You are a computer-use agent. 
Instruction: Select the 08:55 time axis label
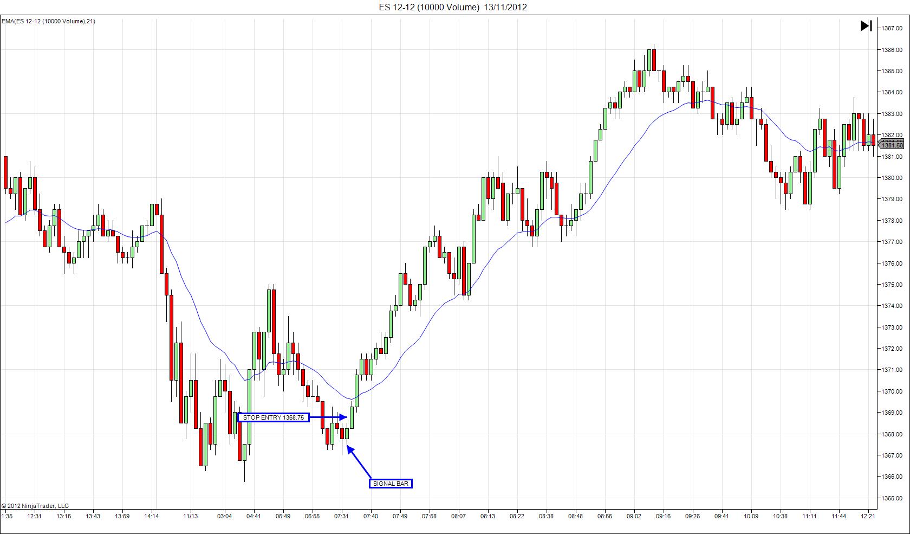[604, 516]
